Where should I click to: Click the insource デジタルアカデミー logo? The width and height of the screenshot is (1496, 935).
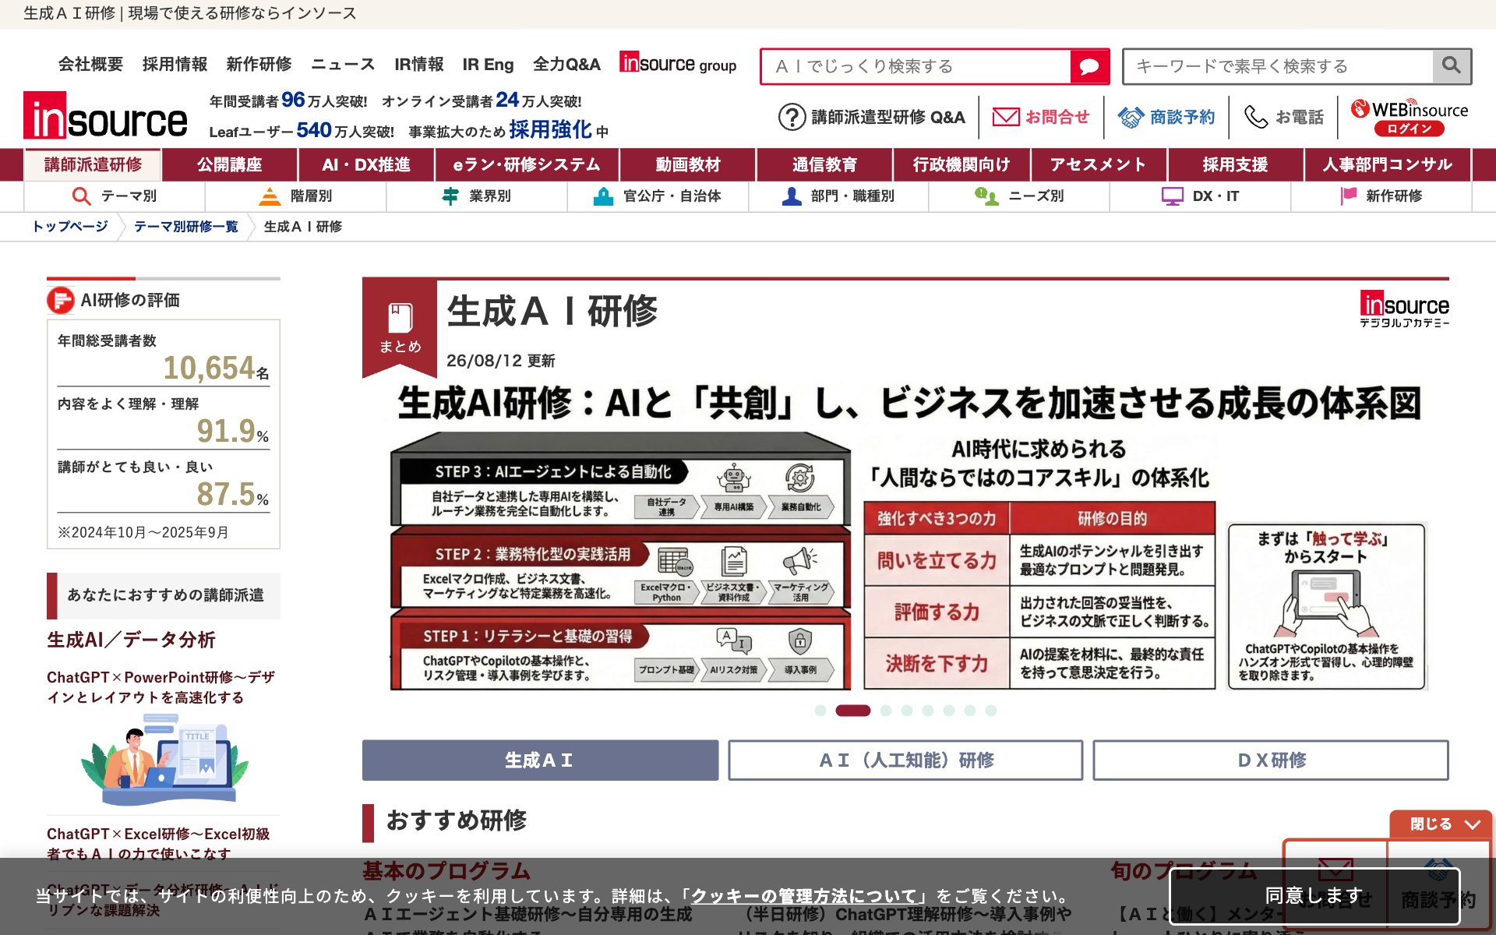click(1404, 309)
